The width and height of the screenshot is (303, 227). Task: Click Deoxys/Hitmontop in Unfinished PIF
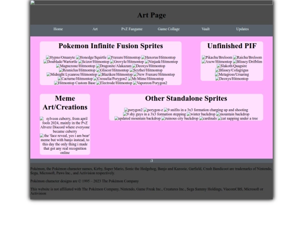click(232, 78)
